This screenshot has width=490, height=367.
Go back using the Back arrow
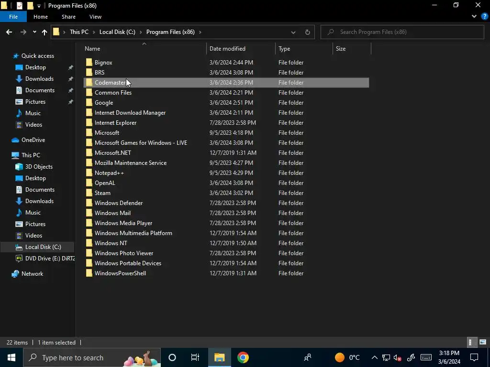click(x=9, y=32)
